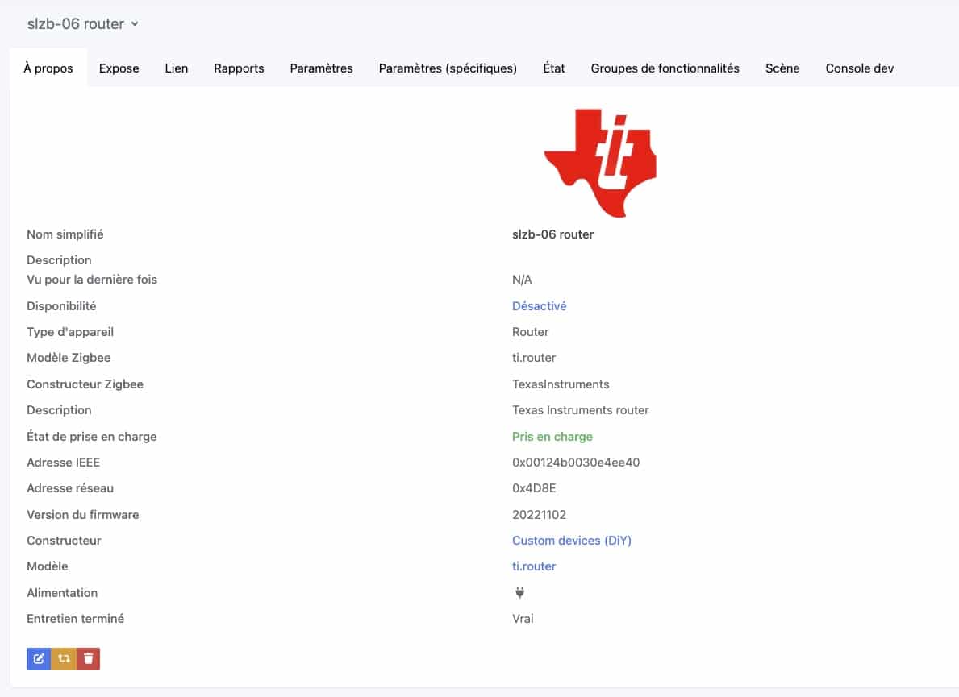Click the red delete device icon
Viewport: 959px width, 697px height.
click(88, 658)
